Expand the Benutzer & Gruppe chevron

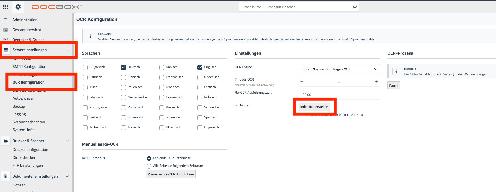(67, 40)
